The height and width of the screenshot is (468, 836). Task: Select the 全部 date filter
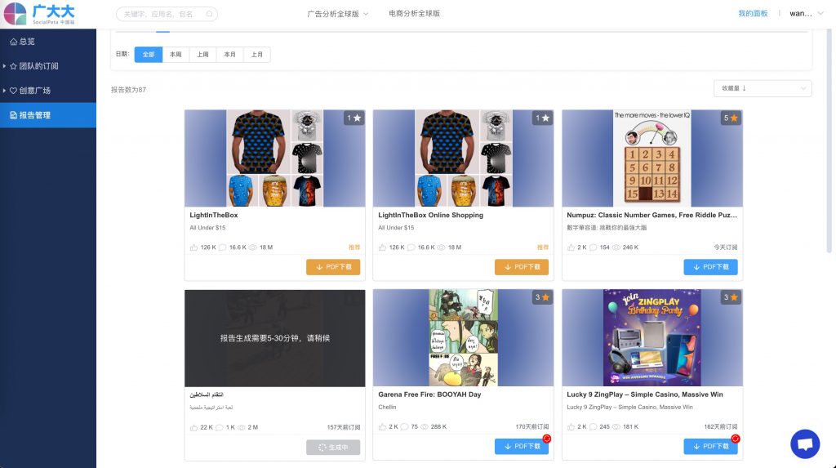coord(149,55)
